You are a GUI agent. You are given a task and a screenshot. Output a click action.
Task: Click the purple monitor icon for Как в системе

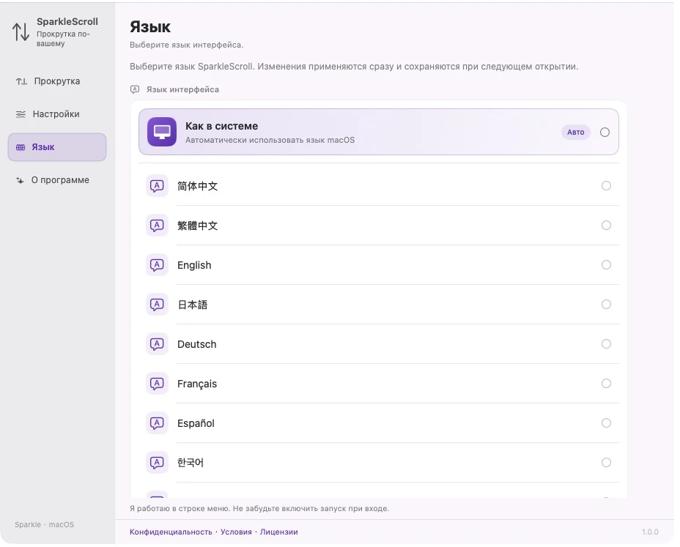[x=162, y=132]
